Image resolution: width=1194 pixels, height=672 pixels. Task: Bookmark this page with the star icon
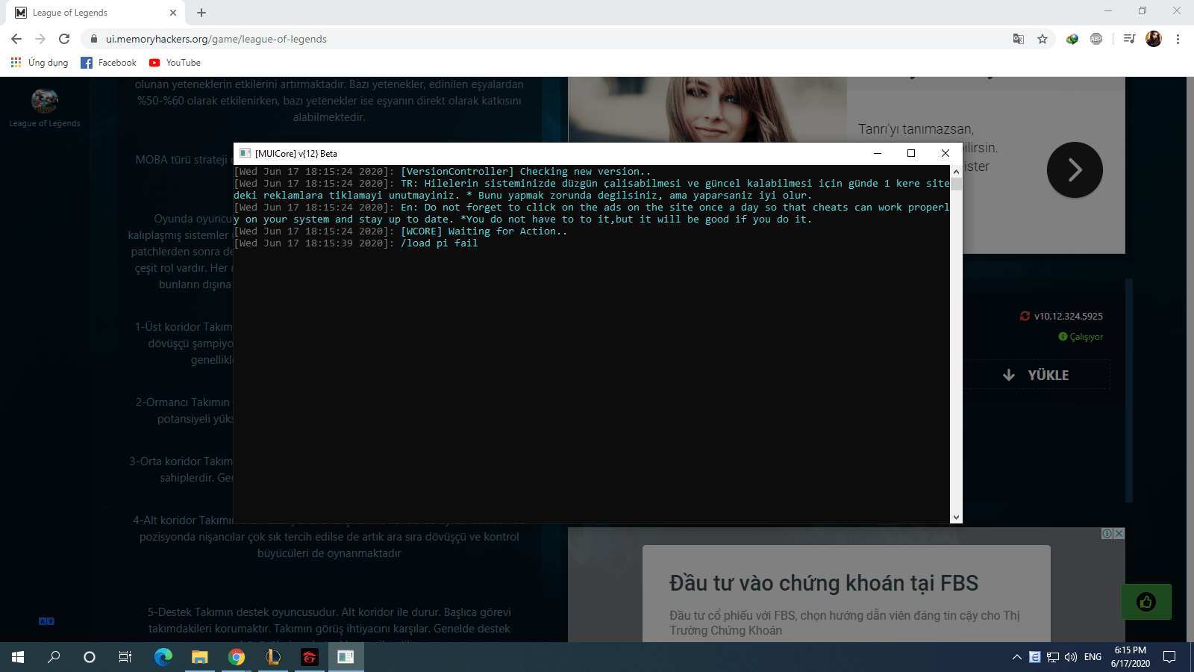pyautogui.click(x=1043, y=39)
